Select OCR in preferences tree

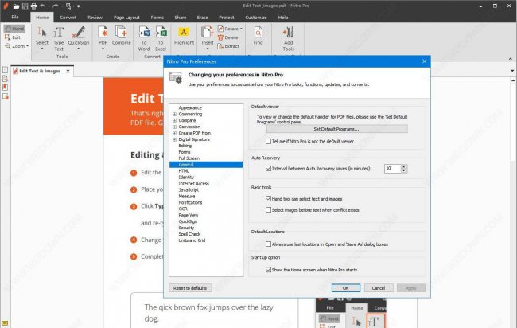pos(183,209)
